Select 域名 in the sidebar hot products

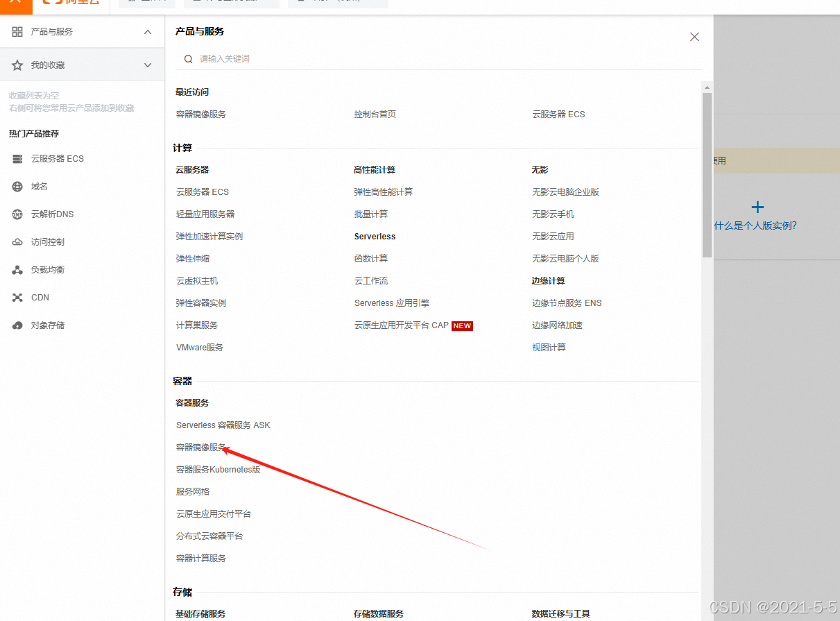(x=40, y=187)
